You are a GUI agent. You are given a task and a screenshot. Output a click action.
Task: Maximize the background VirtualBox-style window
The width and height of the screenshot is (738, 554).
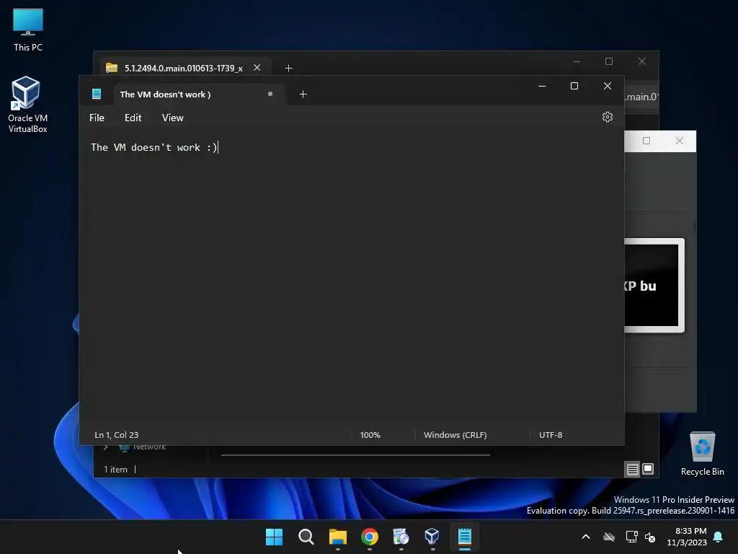pos(646,141)
